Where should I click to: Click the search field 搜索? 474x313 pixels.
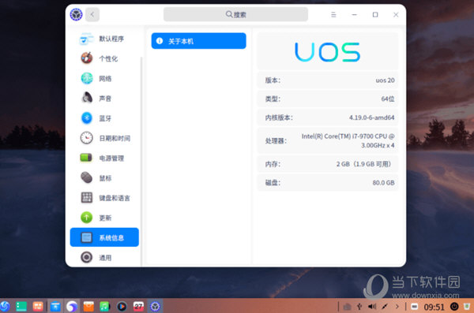235,14
